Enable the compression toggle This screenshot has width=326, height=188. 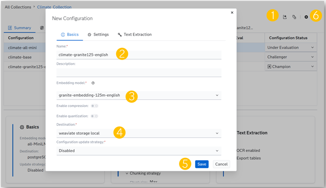(94, 106)
